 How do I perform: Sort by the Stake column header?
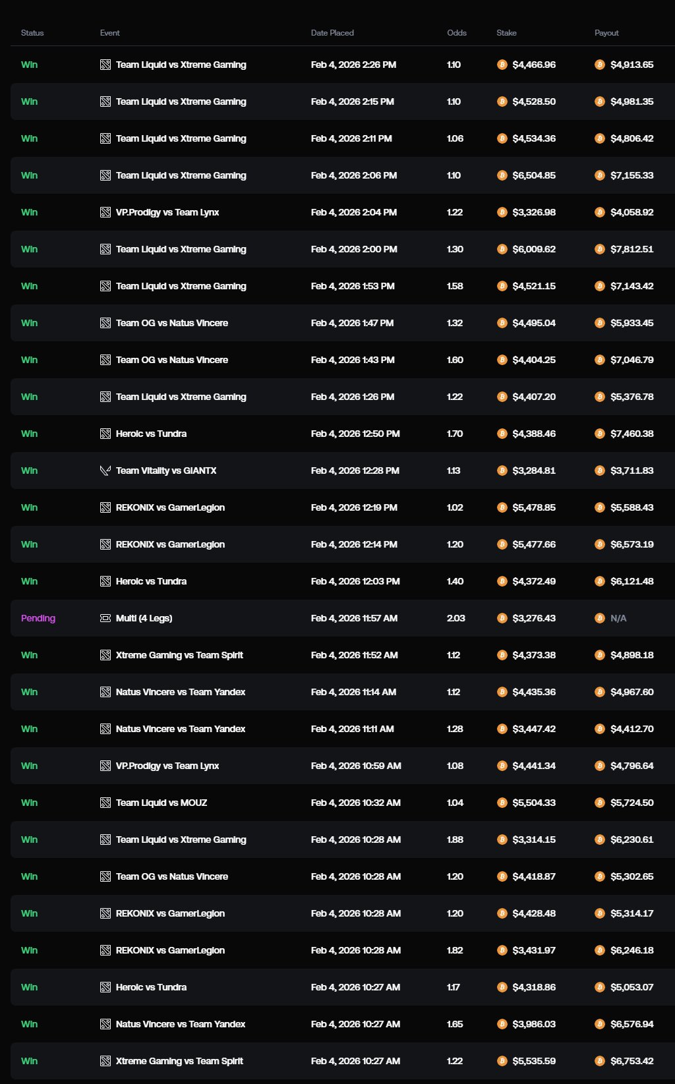[506, 33]
